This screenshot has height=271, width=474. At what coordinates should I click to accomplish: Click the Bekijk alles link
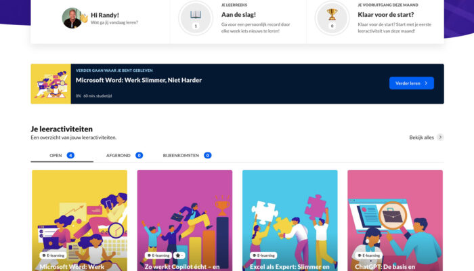[421, 137]
